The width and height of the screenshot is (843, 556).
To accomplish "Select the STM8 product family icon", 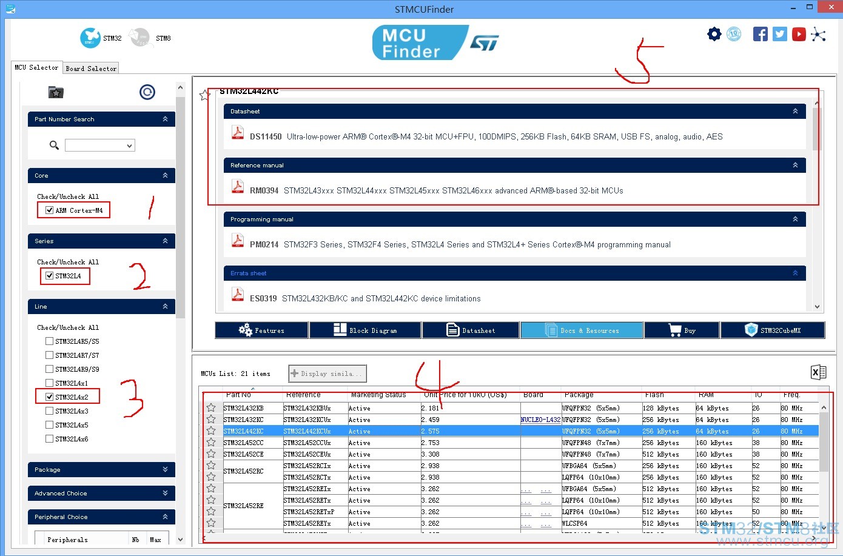I will (x=139, y=38).
